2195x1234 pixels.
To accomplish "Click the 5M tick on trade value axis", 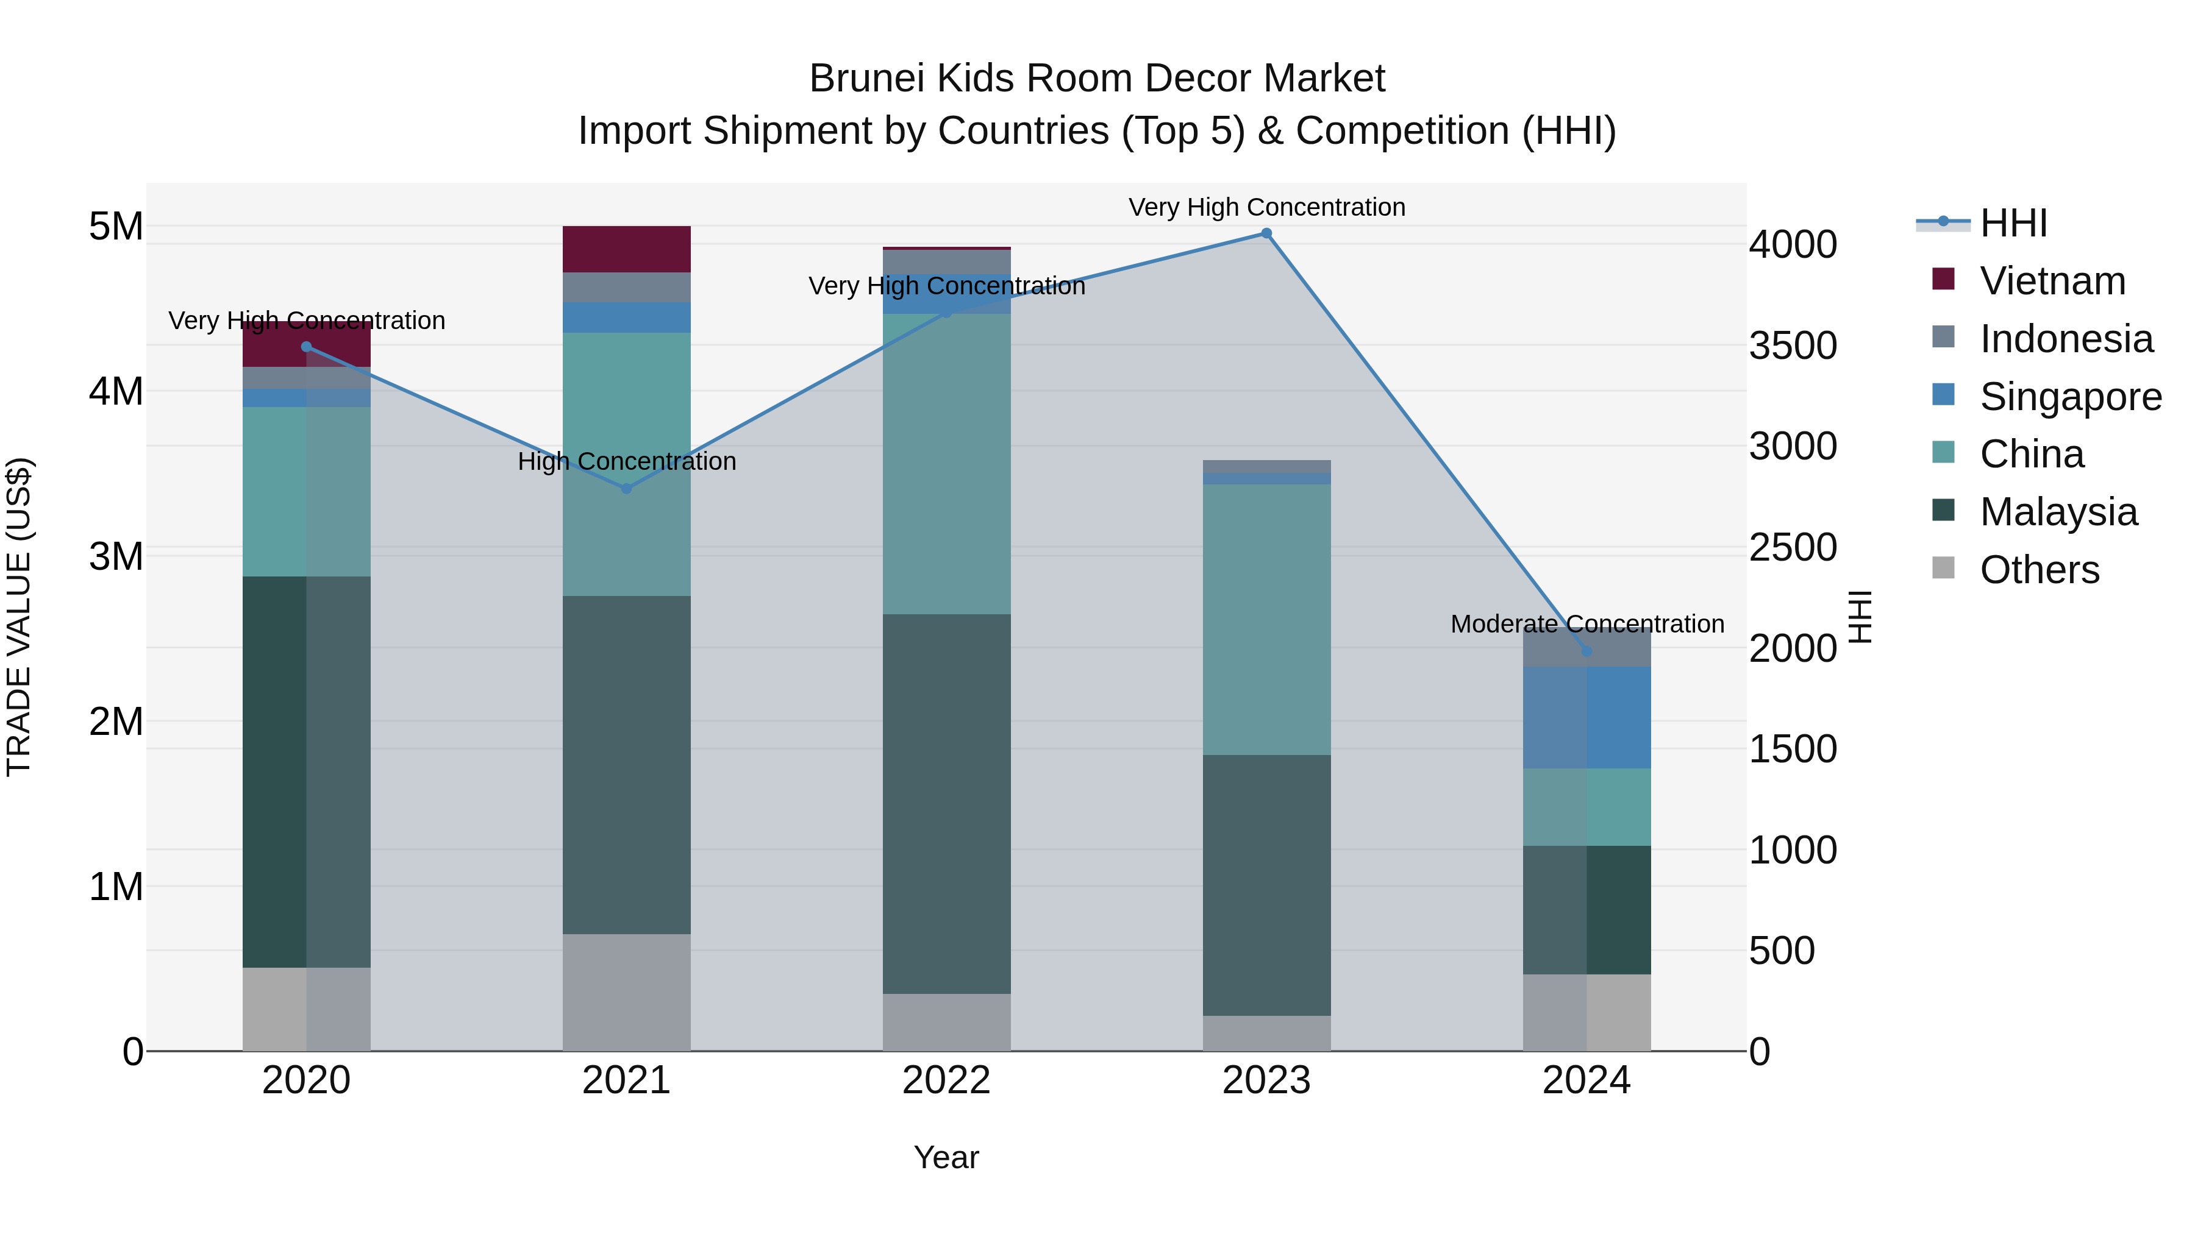I will click(x=116, y=227).
